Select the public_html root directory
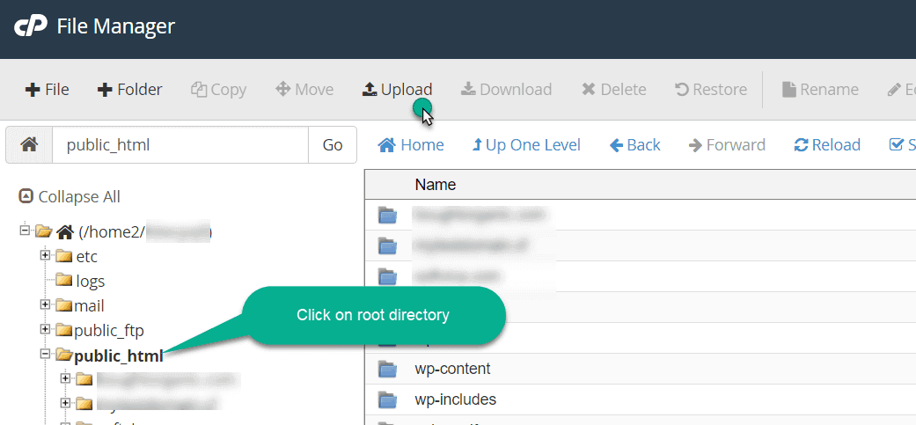 point(109,356)
